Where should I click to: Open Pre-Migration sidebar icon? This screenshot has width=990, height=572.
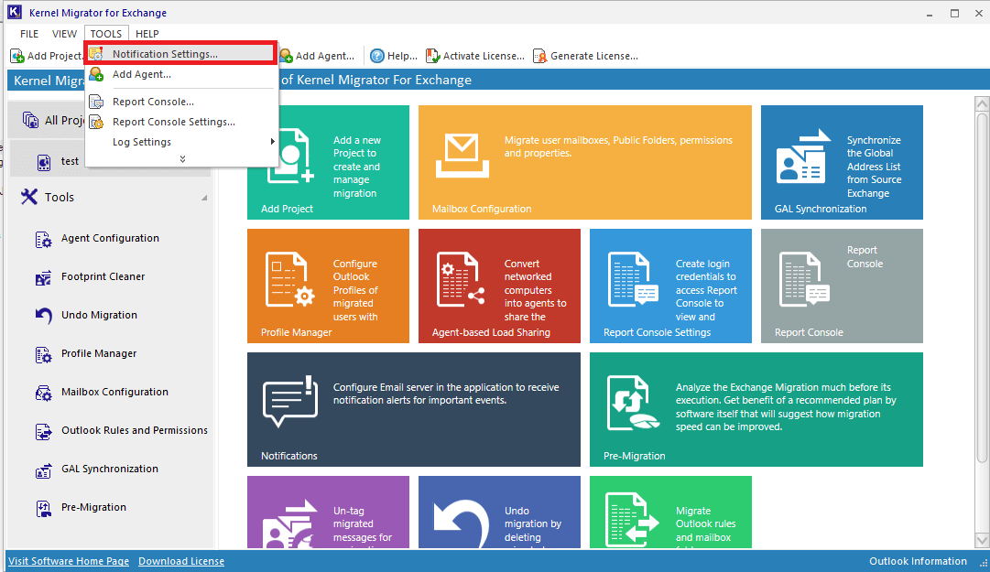44,508
